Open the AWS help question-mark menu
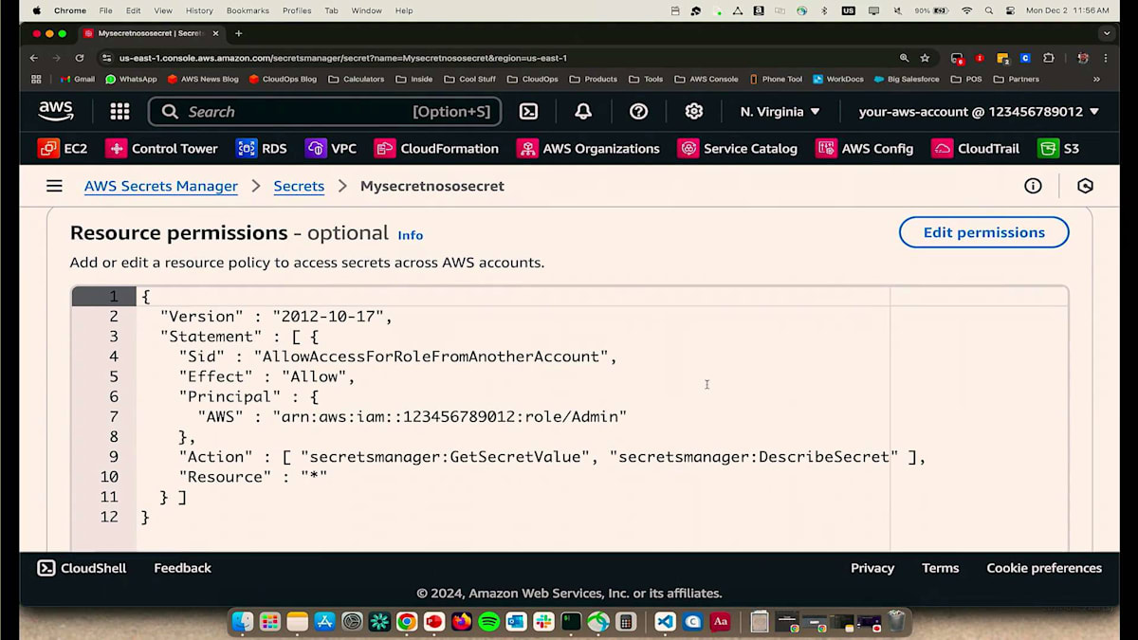Viewport: 1138px width, 640px height. 639,112
